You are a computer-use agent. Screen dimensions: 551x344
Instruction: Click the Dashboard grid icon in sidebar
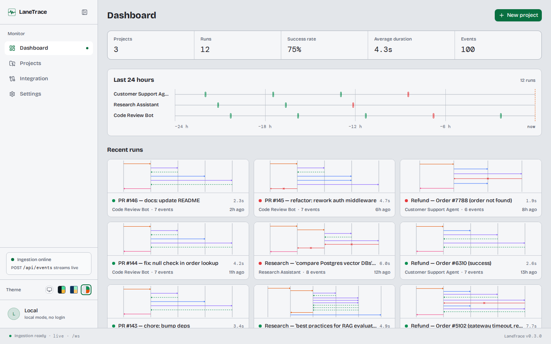pos(12,48)
